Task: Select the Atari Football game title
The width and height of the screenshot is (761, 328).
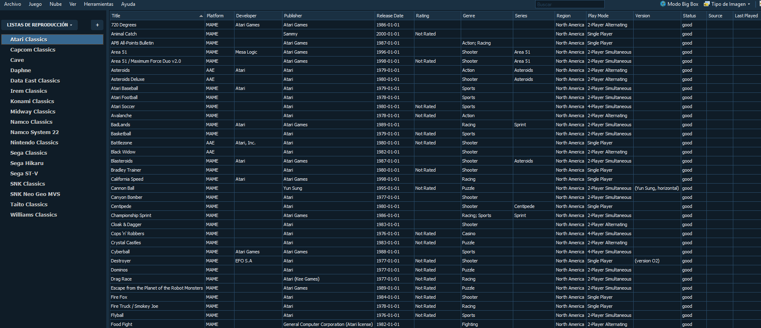Action: point(124,97)
